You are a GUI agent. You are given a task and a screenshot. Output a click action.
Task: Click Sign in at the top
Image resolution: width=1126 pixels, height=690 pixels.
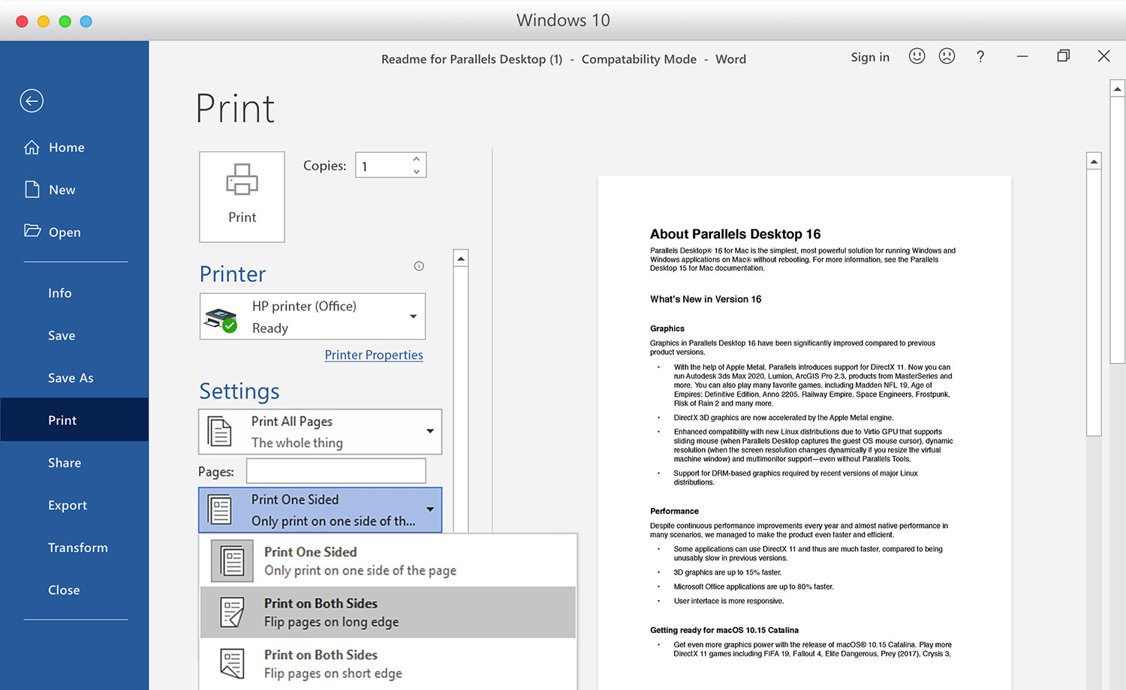[870, 57]
